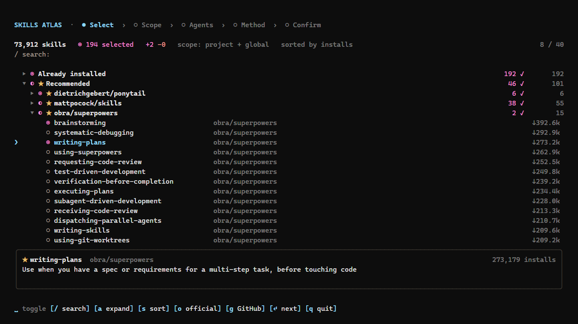Click the [o official] shortcut

(x=197, y=309)
